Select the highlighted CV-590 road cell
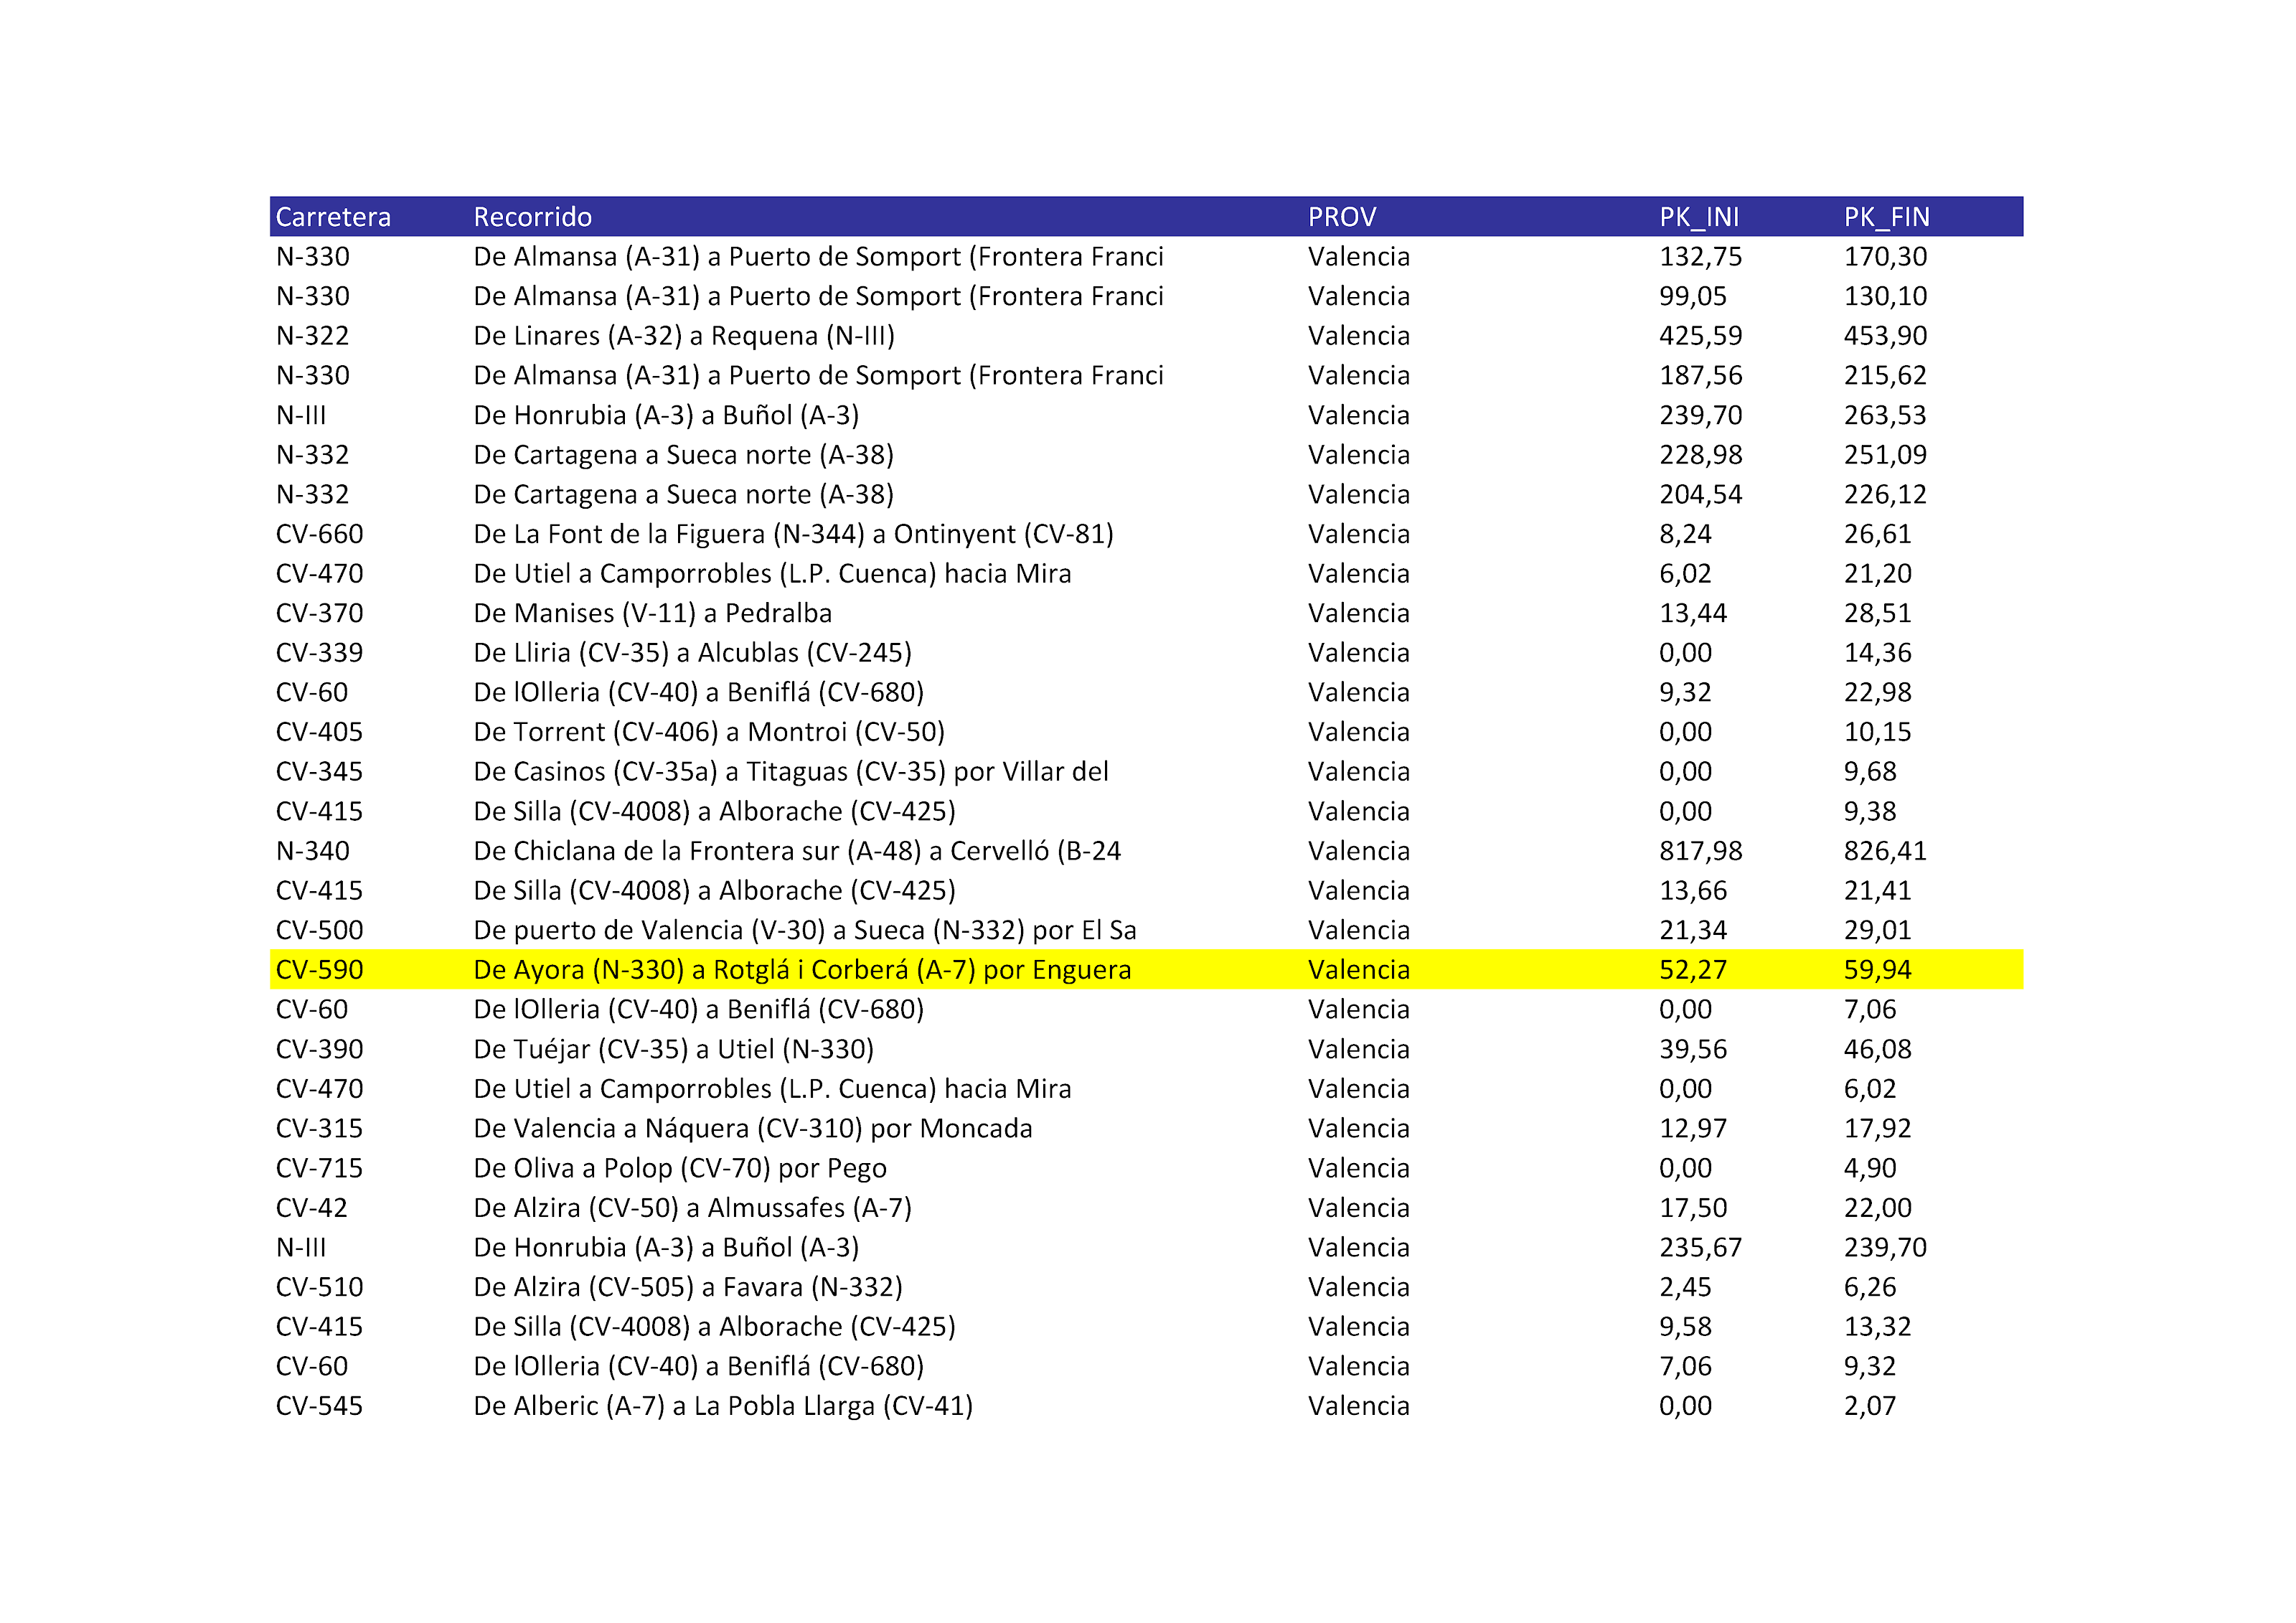The width and height of the screenshot is (2296, 1623). (320, 970)
